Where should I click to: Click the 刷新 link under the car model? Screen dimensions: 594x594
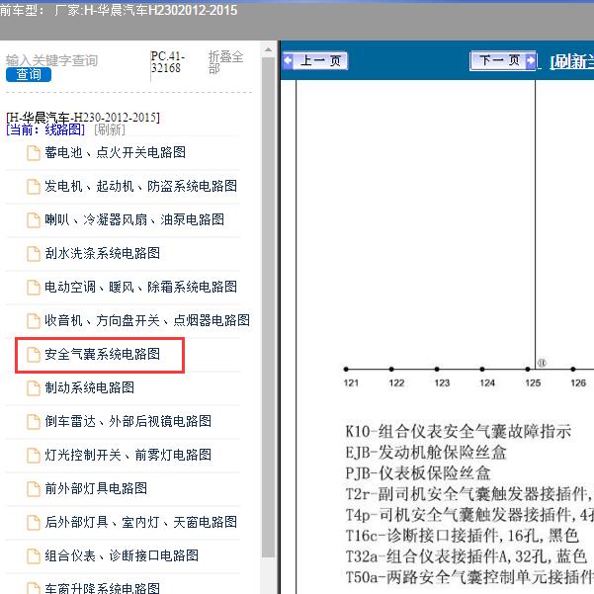pyautogui.click(x=110, y=129)
